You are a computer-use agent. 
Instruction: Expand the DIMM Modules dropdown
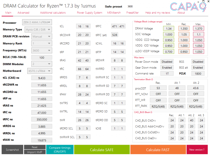(x=42, y=64)
